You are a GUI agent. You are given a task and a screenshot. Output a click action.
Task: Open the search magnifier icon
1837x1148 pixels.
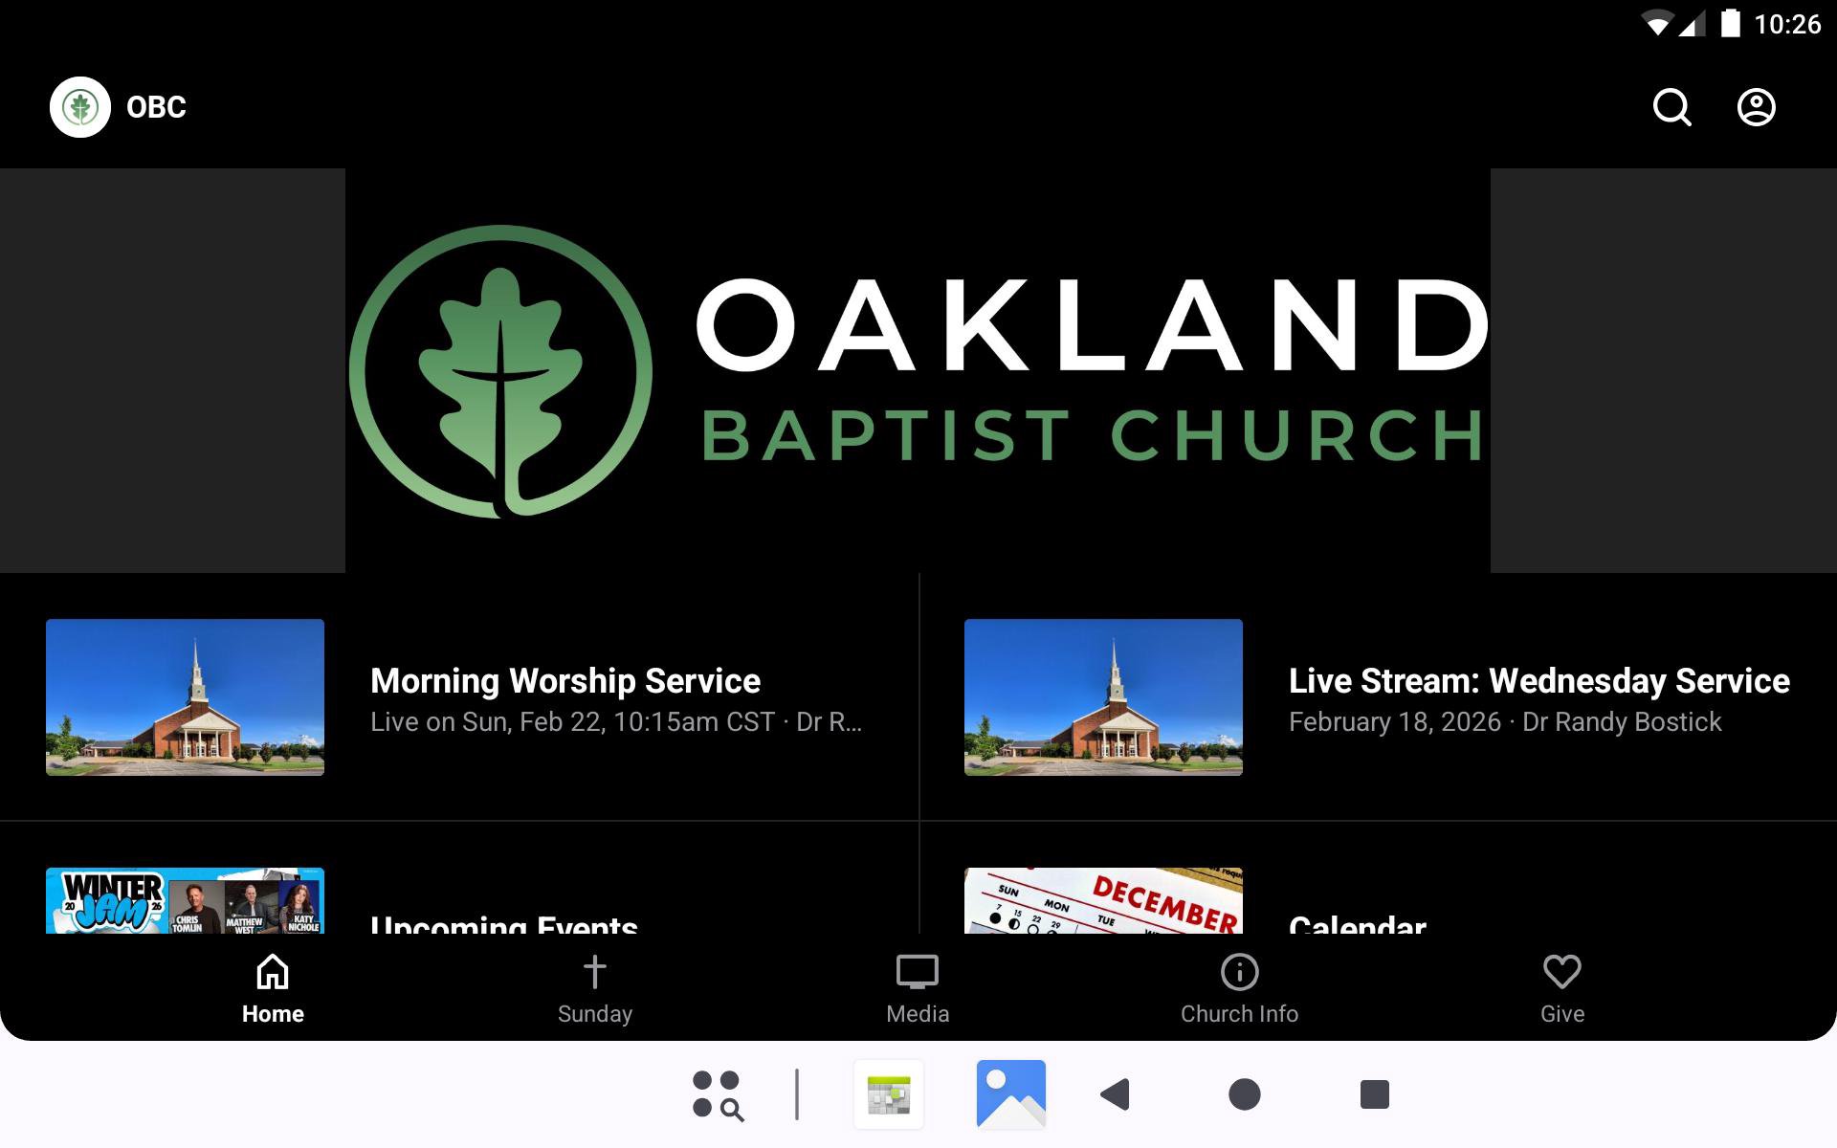[x=1671, y=107]
